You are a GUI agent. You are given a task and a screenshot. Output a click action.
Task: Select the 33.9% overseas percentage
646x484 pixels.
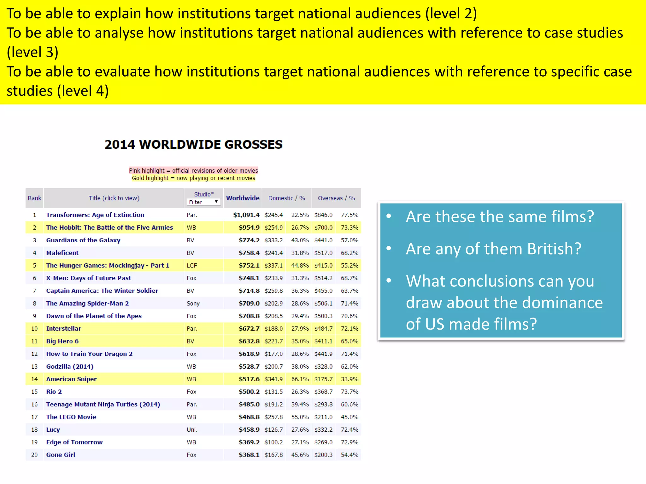349,379
